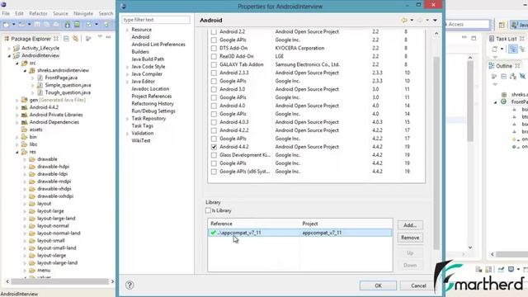
Task: Select the appcompat_v7_11 reference row
Action: 299,233
